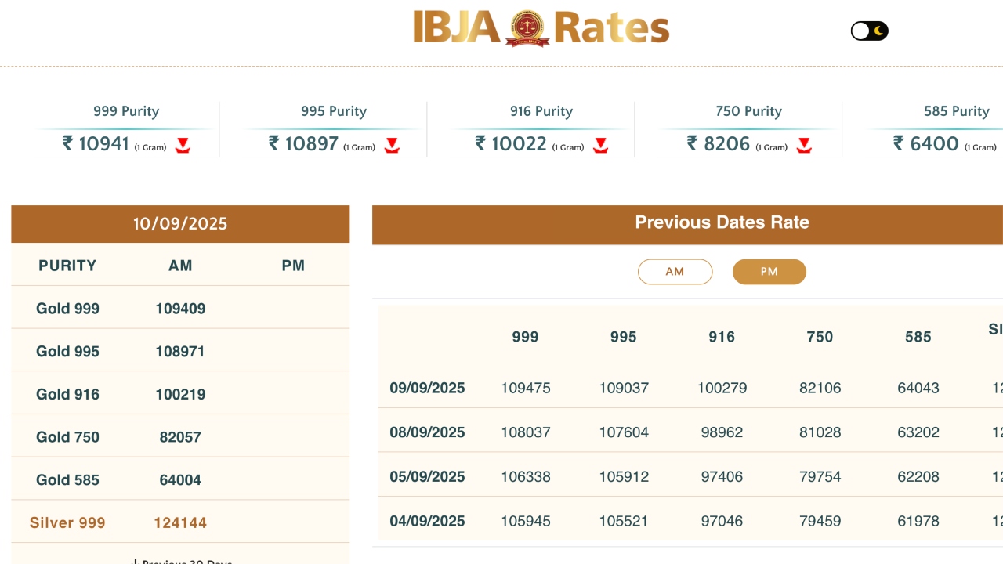Select the AM rates pill

click(x=675, y=272)
